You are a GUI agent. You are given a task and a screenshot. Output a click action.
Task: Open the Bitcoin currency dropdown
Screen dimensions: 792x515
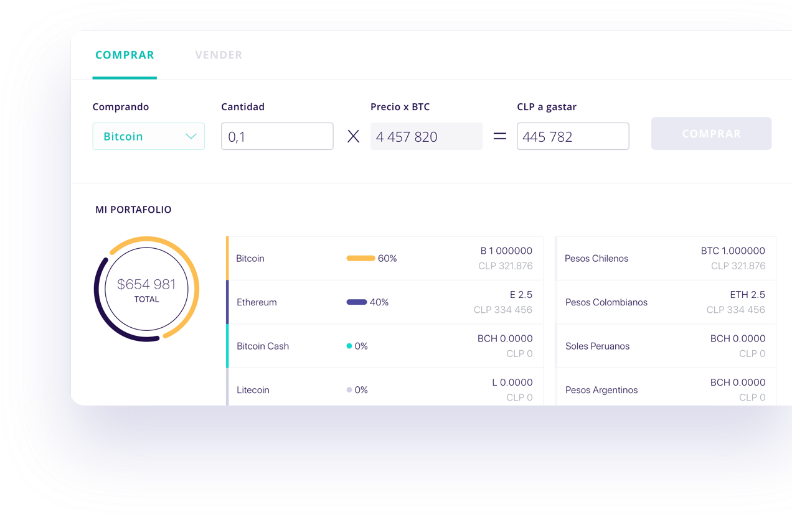click(148, 136)
